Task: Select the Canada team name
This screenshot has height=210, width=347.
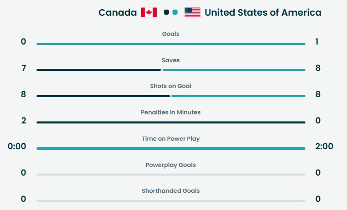Action: 118,12
